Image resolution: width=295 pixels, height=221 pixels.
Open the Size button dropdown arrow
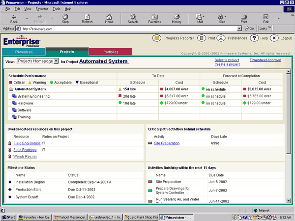coord(225,17)
